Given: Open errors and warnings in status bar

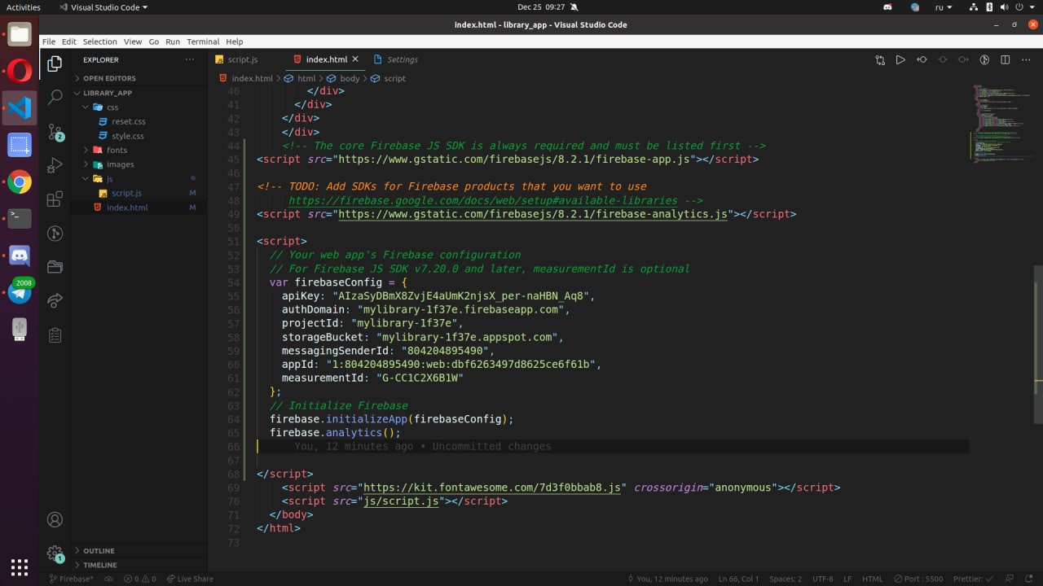Looking at the screenshot, I should [x=139, y=579].
